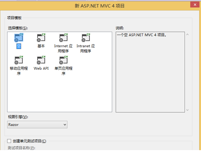The height and width of the screenshot is (157, 201).
Task: Click the 说明 label
Action: click(x=120, y=28)
